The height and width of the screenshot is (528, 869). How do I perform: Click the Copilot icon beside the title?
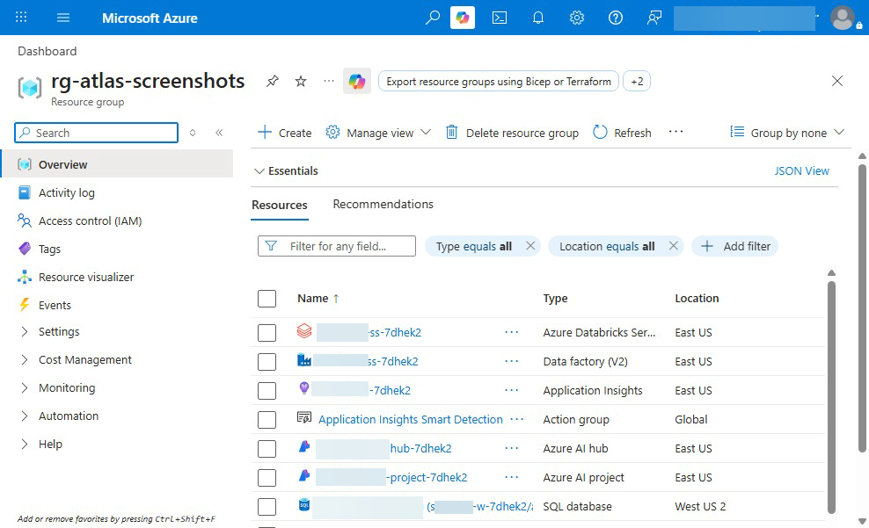(x=357, y=82)
